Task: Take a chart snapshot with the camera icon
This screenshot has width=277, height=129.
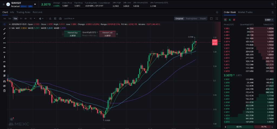Action: (x=60, y=19)
